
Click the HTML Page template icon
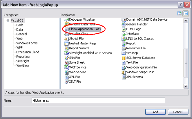124,29
